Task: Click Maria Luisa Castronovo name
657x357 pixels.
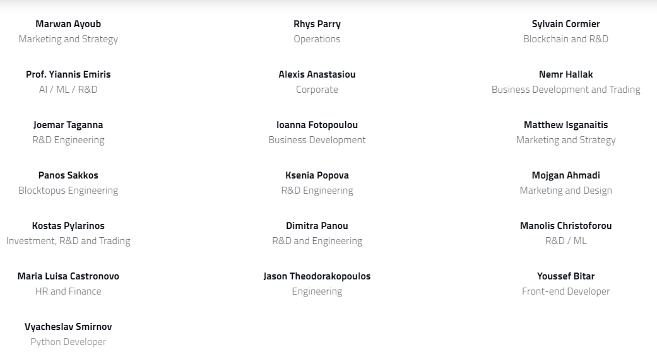Action: 68,276
